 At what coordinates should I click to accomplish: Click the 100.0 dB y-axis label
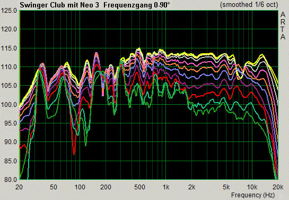[x=9, y=105]
